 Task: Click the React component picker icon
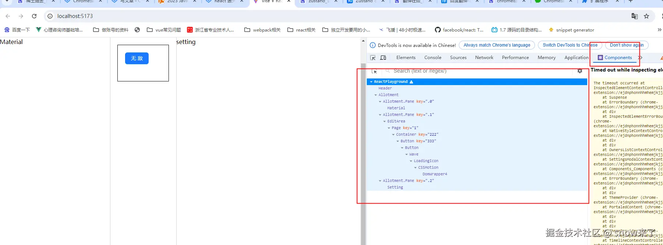374,71
